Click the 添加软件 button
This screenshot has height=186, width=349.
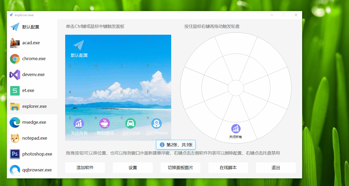pos(85,168)
